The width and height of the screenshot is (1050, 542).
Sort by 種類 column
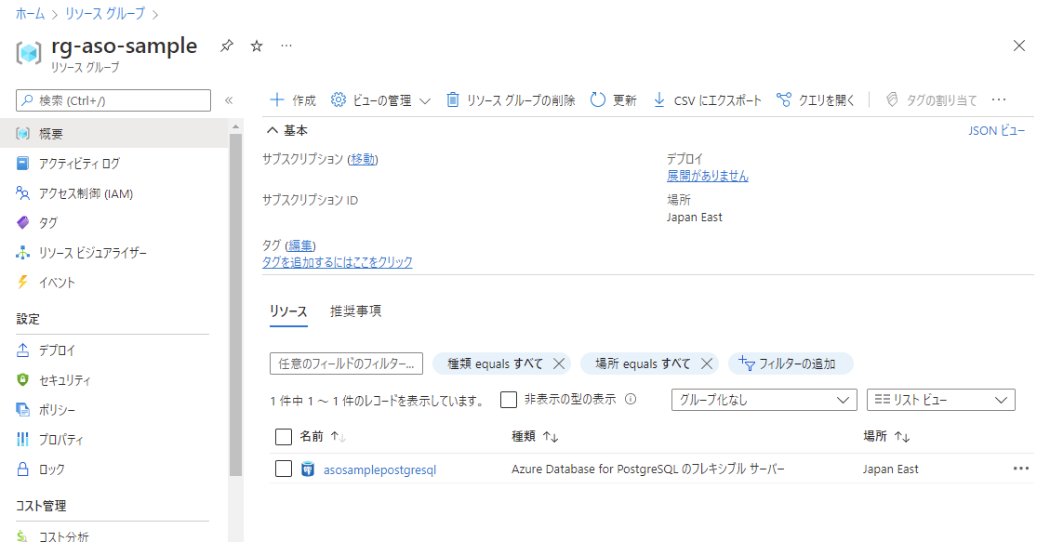[535, 437]
